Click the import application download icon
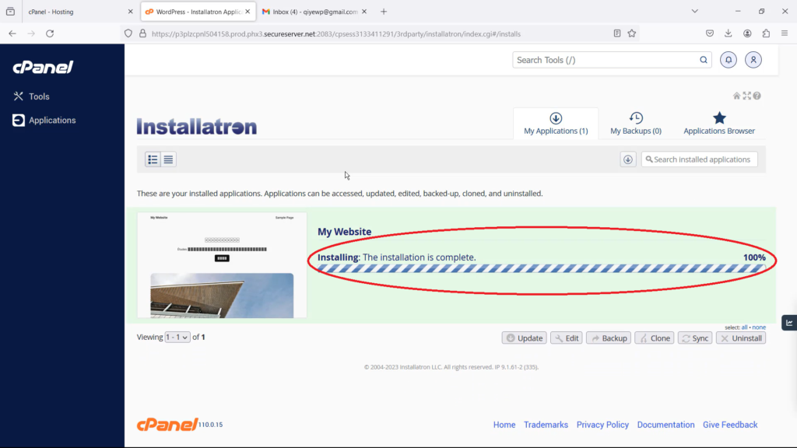Image resolution: width=797 pixels, height=448 pixels. pos(628,159)
